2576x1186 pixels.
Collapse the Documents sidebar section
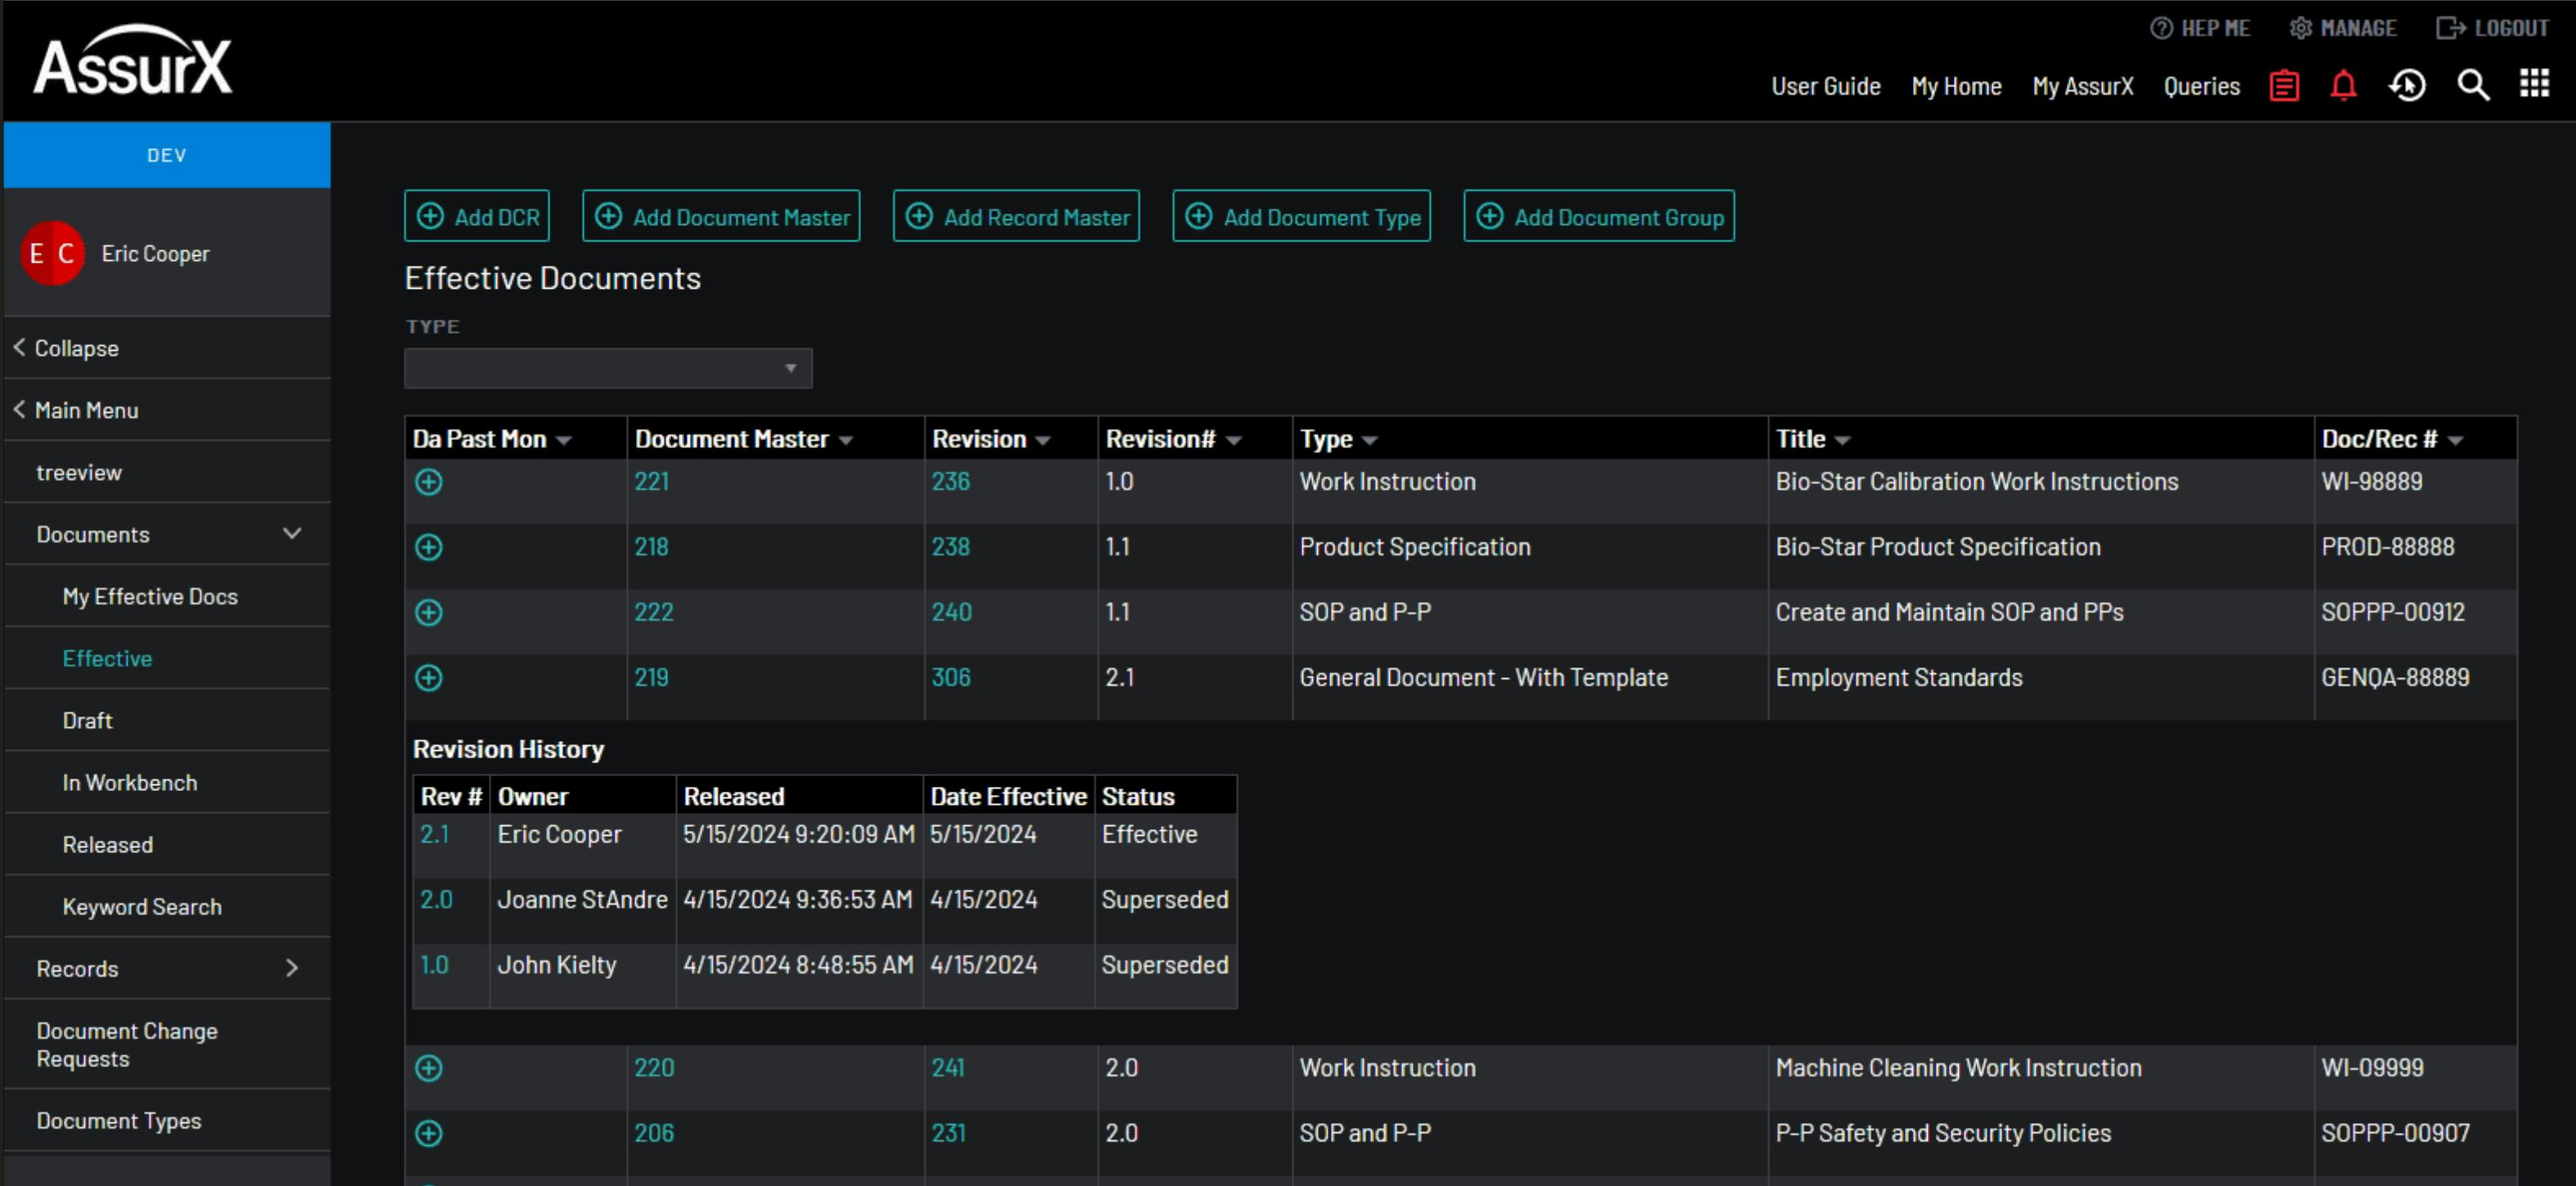(292, 535)
